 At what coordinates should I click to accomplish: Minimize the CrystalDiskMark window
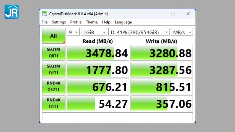pos(158,14)
